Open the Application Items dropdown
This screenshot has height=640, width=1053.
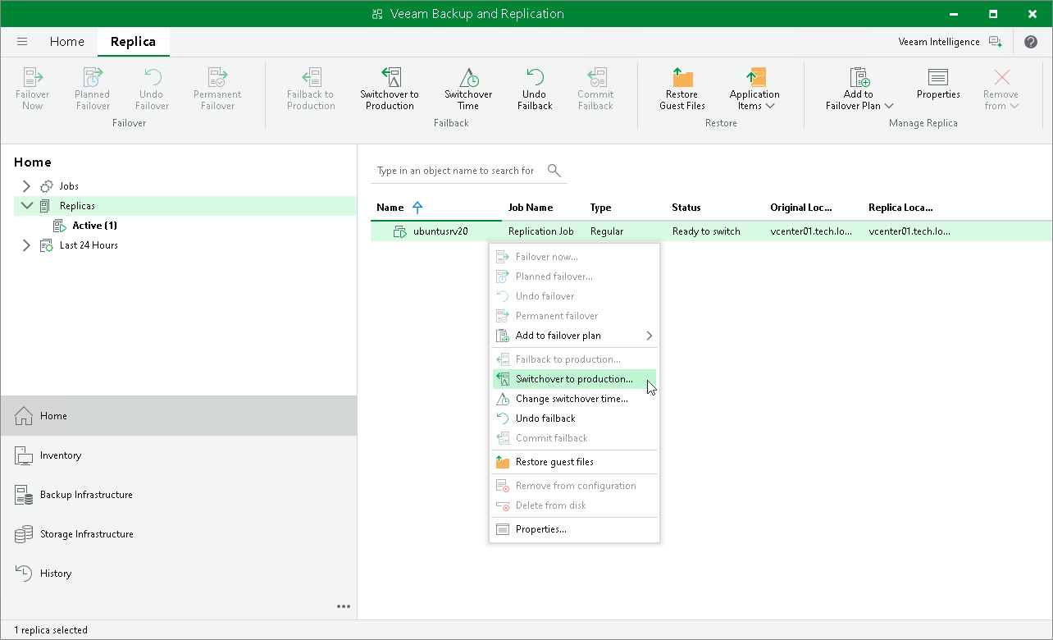click(x=754, y=89)
